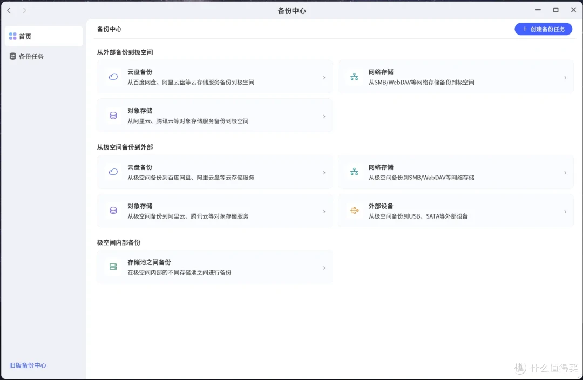Click the 外部设备 title

[381, 206]
